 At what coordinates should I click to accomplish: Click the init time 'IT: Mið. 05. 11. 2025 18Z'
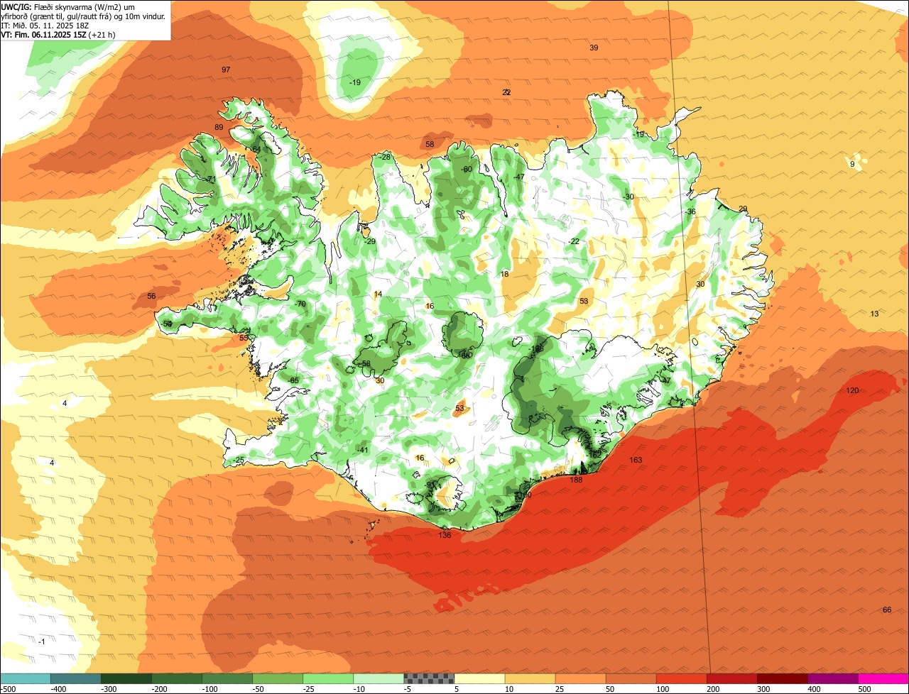tap(45, 25)
